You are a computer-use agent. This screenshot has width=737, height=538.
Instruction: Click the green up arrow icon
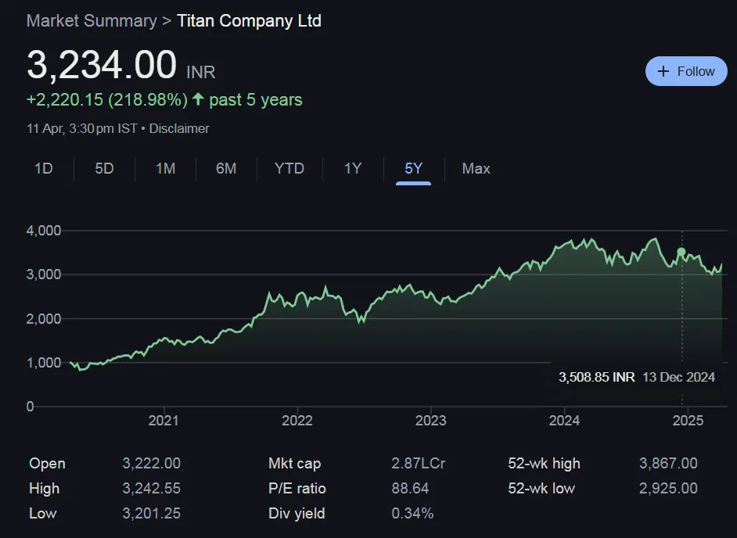198,99
